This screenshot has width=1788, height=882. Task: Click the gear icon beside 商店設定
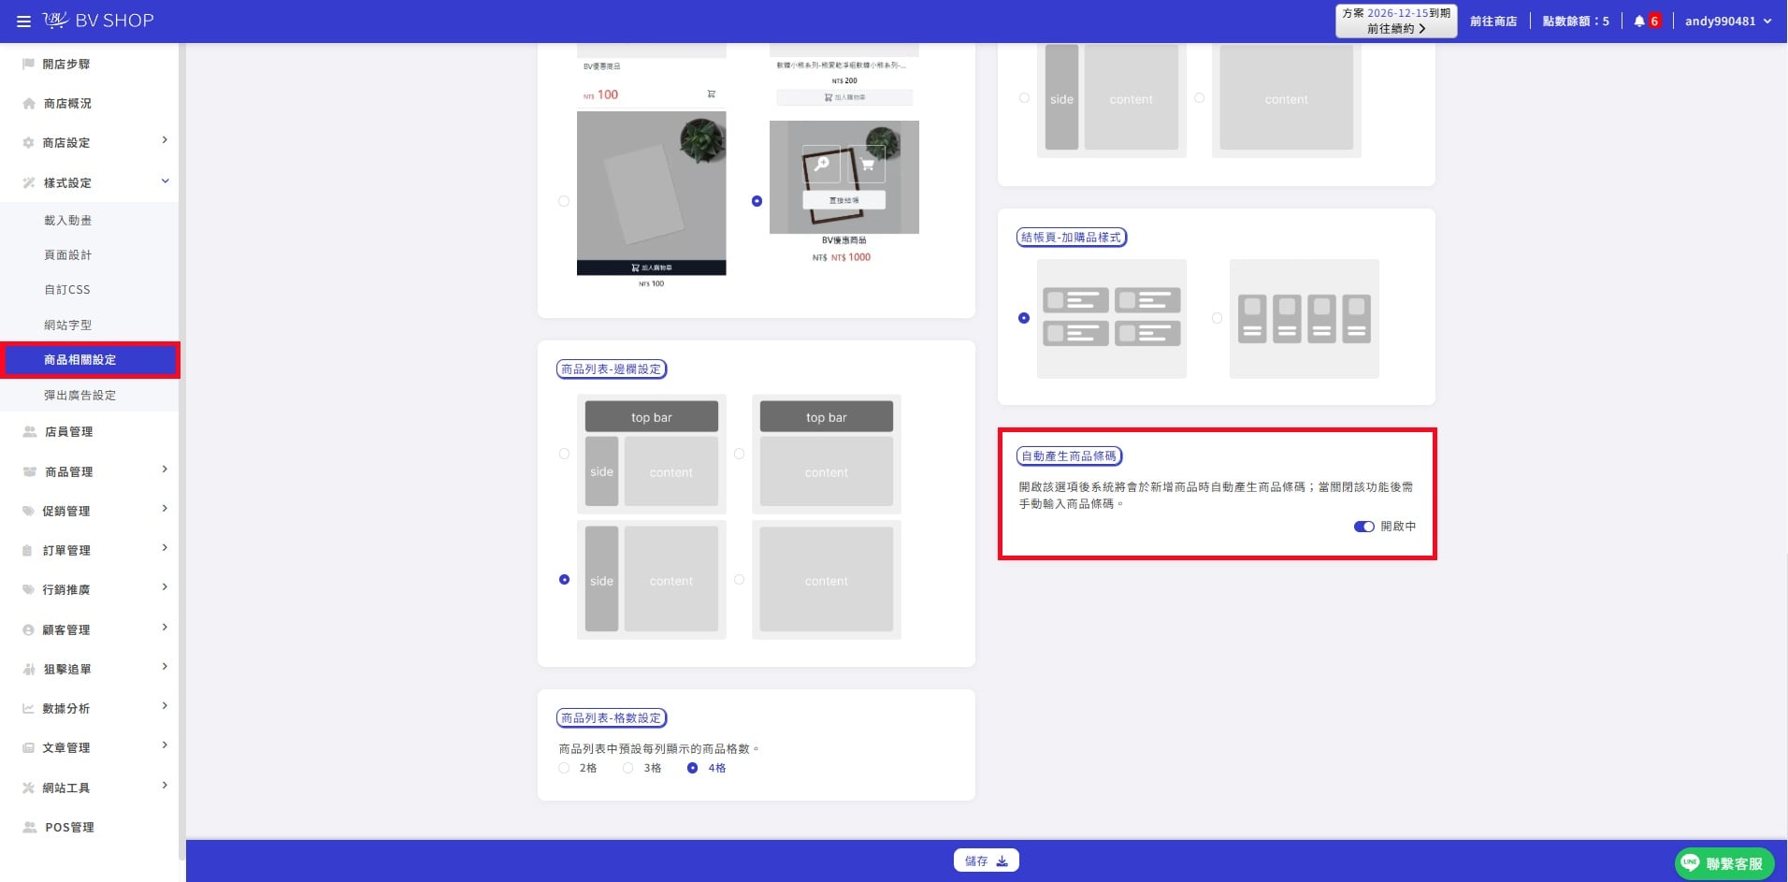pos(28,143)
